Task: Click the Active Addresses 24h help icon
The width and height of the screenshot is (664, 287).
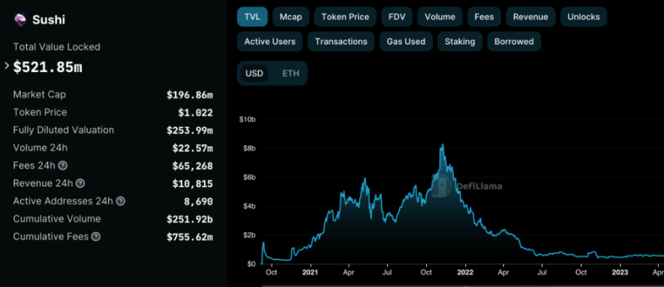Action: click(x=121, y=201)
